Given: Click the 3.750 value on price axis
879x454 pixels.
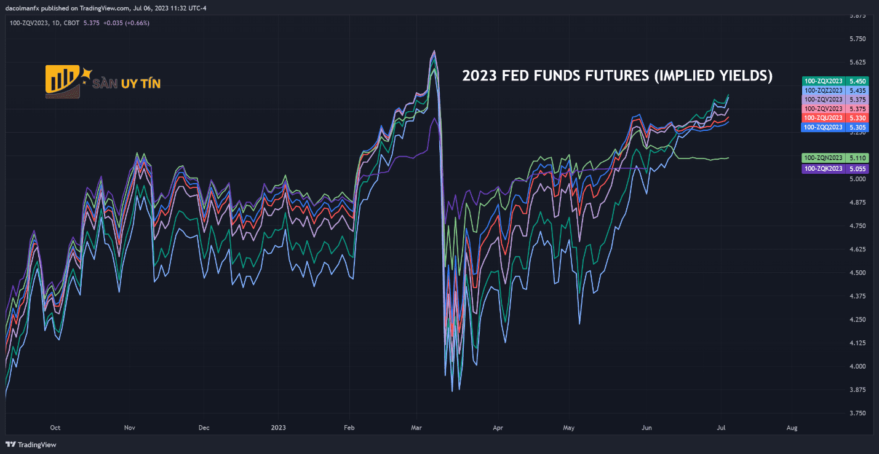Looking at the screenshot, I should pyautogui.click(x=857, y=413).
